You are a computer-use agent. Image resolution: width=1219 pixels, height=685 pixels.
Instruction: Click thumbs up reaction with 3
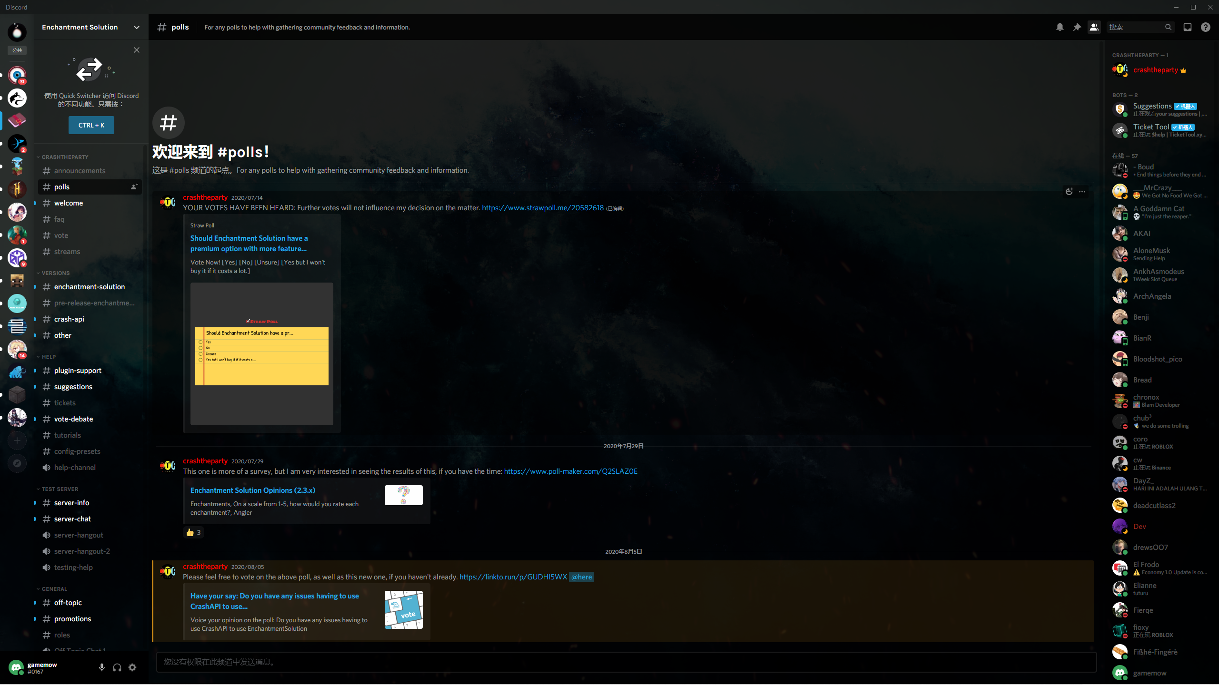click(x=193, y=532)
